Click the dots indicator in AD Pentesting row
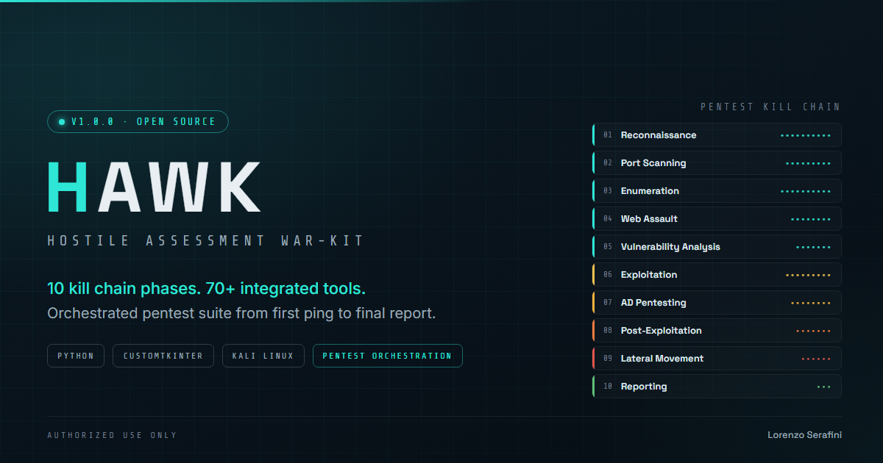The width and height of the screenshot is (883, 463). (810, 303)
